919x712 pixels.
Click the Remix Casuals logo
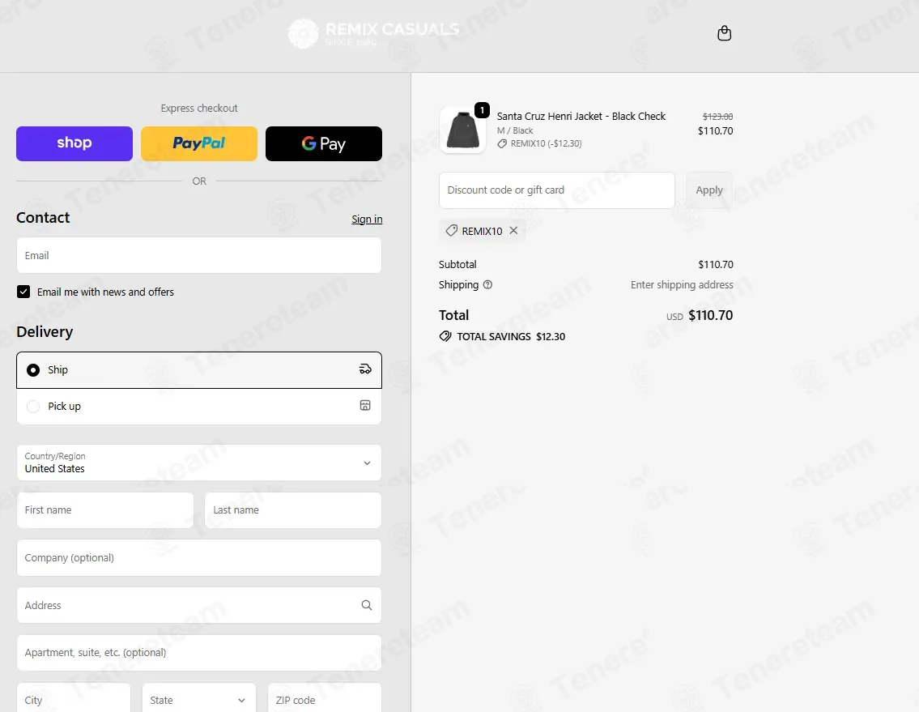click(x=374, y=33)
